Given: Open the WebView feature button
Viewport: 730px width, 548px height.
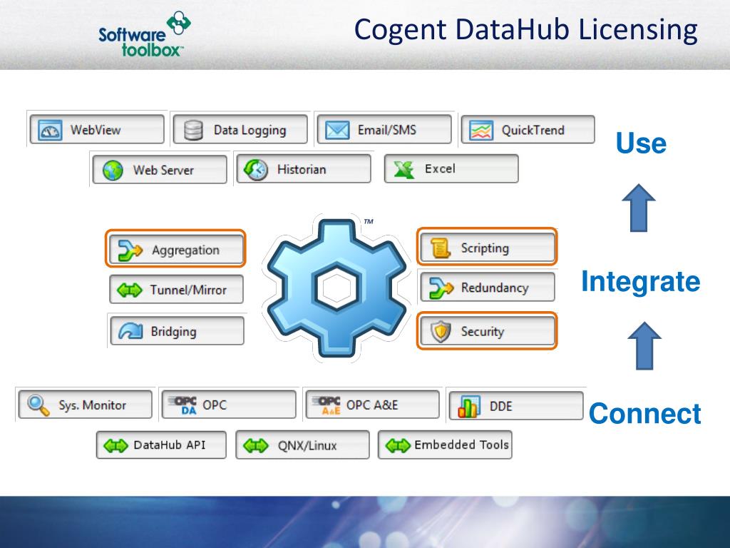Looking at the screenshot, I should 97,130.
